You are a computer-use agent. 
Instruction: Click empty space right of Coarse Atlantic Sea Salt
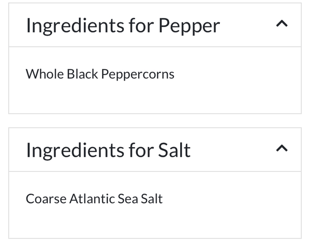click(232, 198)
